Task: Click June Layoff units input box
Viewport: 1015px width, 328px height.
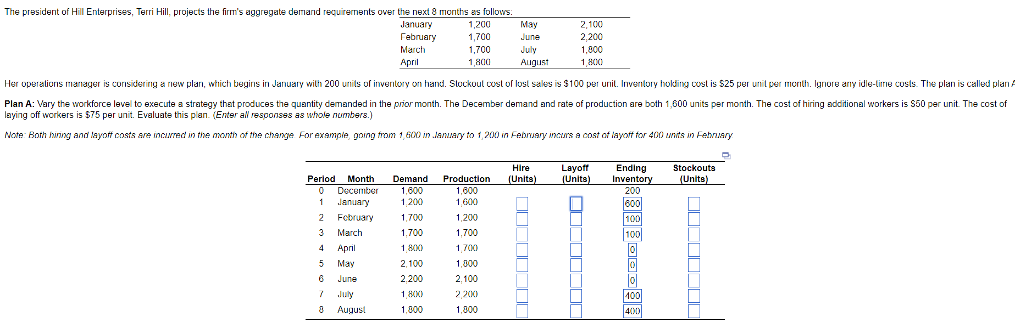Action: (x=576, y=281)
